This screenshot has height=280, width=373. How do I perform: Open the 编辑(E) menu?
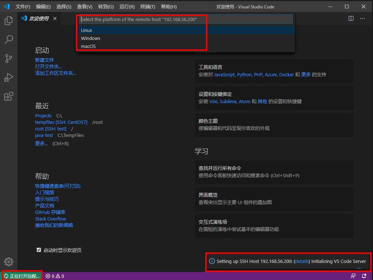coord(43,7)
